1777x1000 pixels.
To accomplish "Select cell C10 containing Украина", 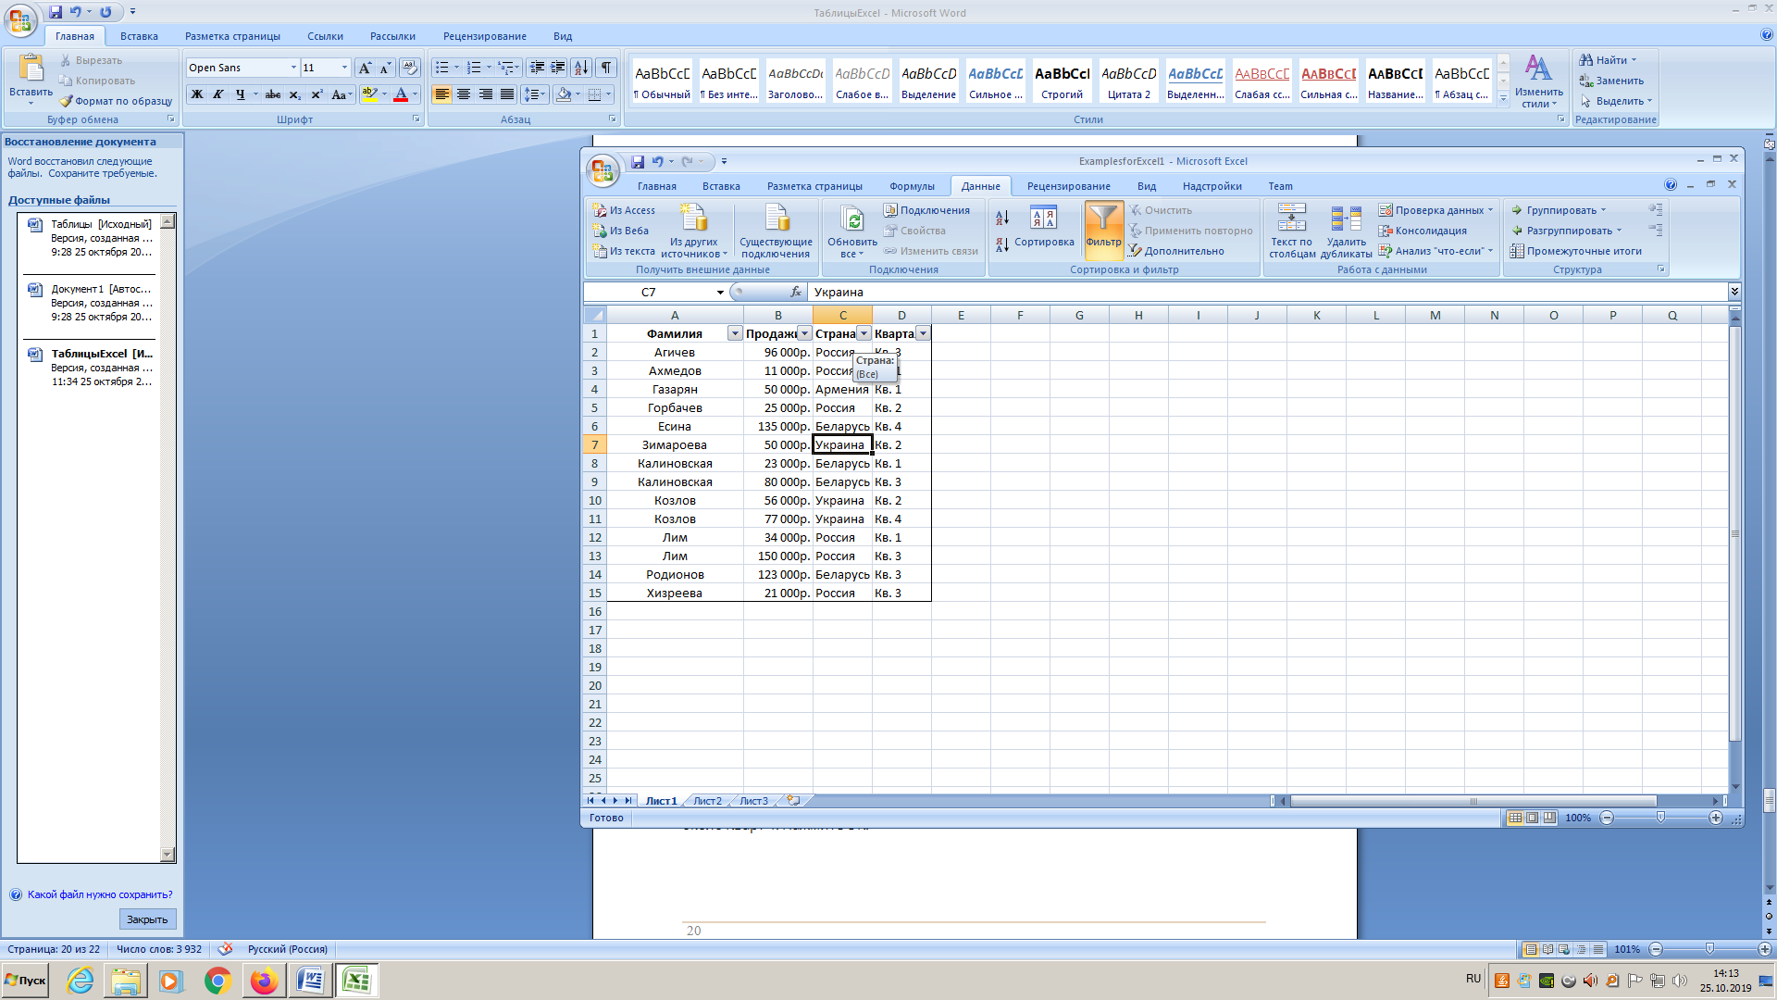I will click(842, 501).
